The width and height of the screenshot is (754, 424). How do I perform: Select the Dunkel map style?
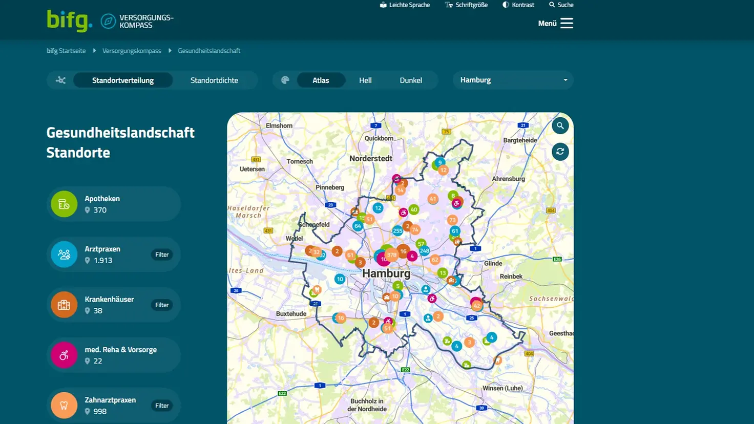[411, 80]
